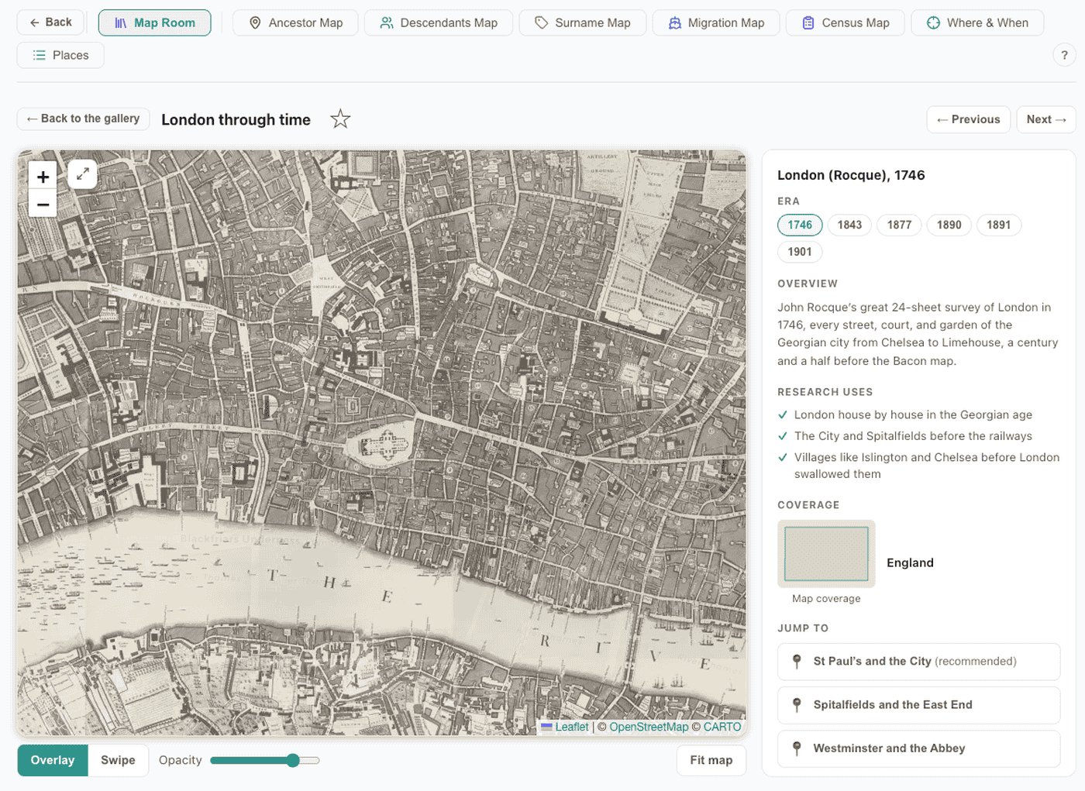The height and width of the screenshot is (791, 1085).
Task: Open the Places list
Action: (60, 55)
